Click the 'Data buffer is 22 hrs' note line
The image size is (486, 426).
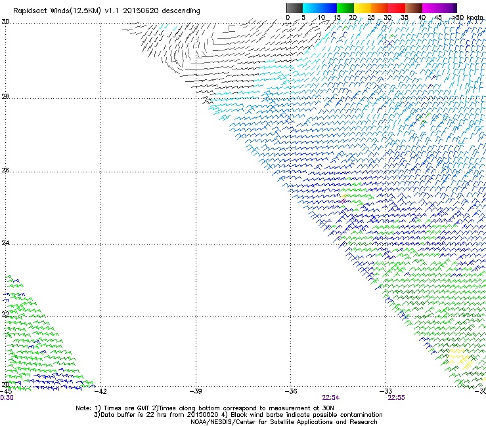238,415
